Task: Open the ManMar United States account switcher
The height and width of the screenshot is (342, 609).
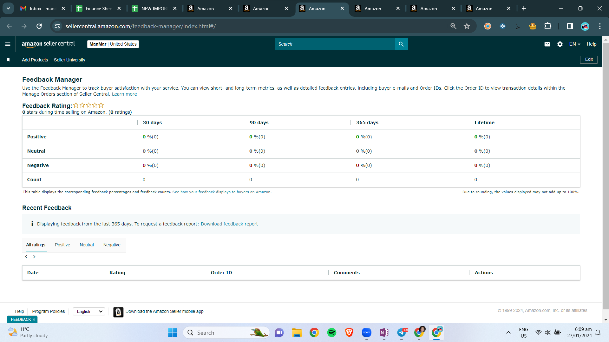Action: (x=113, y=44)
